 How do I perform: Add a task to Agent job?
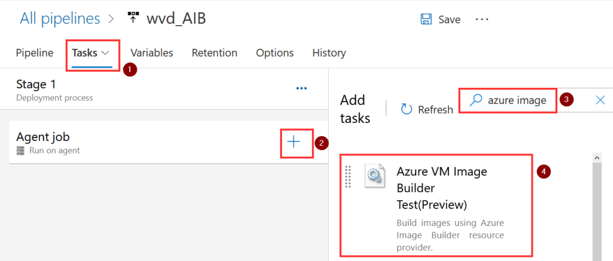[x=294, y=142]
